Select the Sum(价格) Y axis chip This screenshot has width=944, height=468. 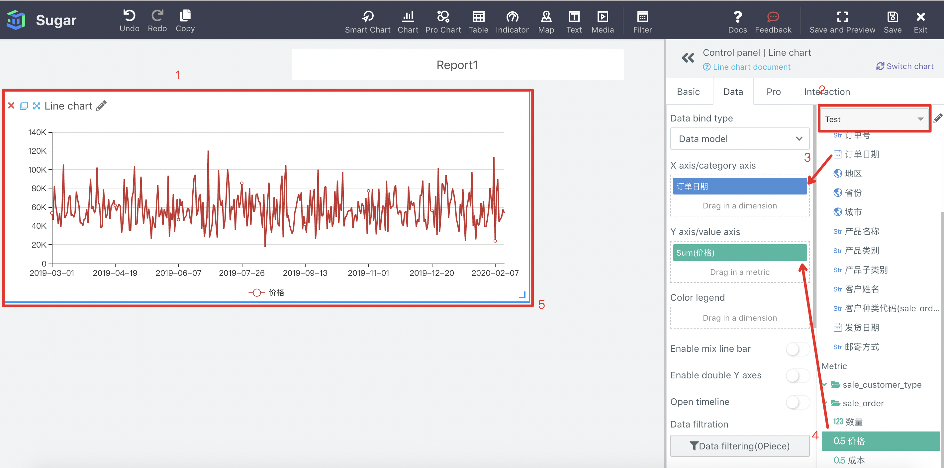point(739,252)
